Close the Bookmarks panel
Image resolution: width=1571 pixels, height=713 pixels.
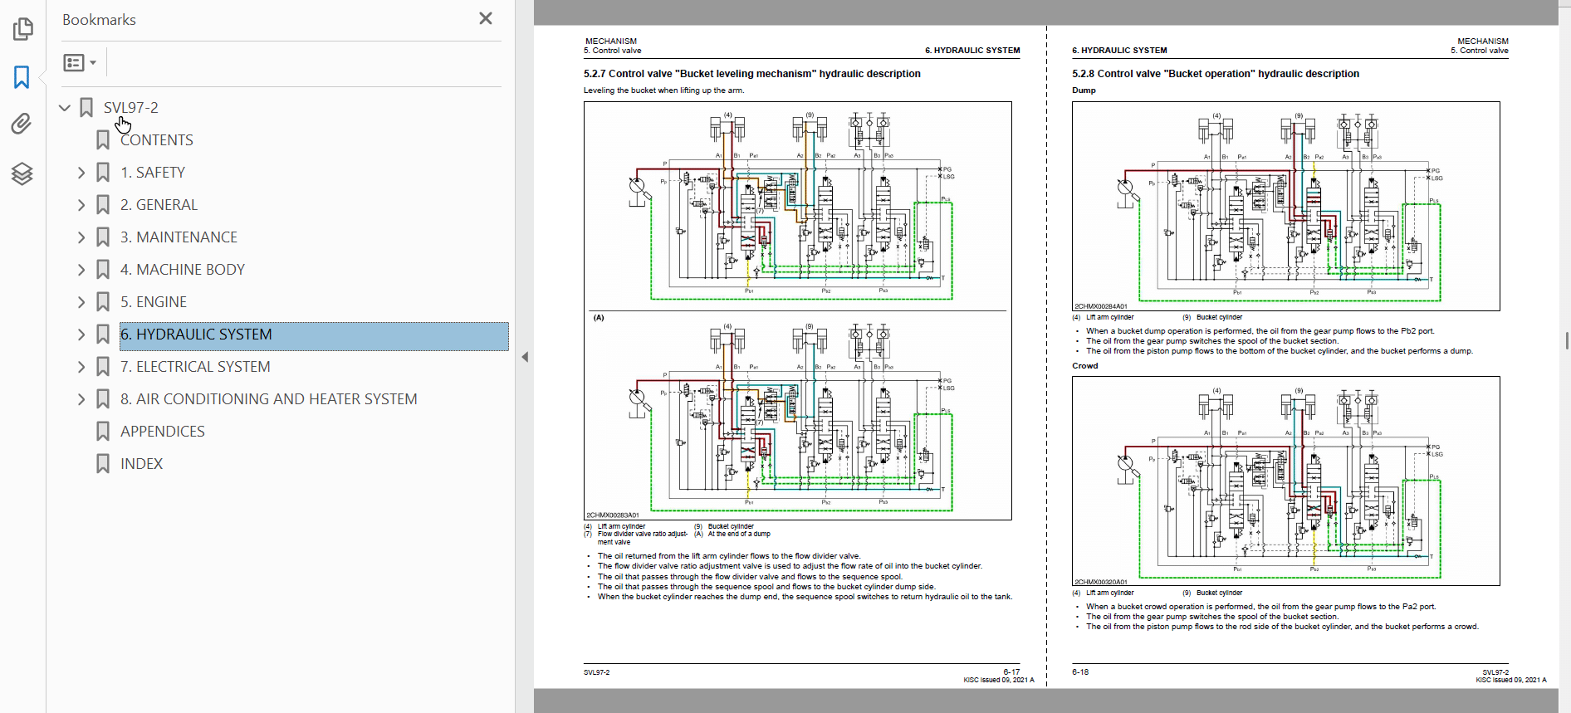[486, 18]
